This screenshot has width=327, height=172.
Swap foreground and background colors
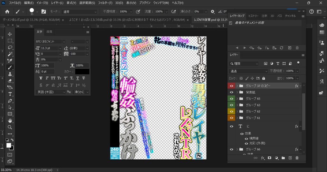pyautogui.click(x=12, y=140)
